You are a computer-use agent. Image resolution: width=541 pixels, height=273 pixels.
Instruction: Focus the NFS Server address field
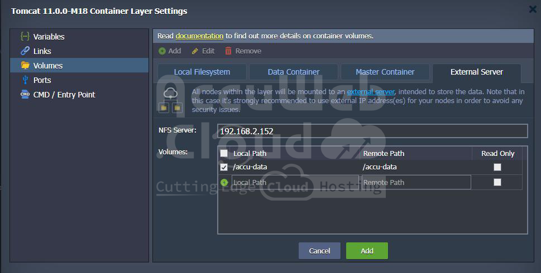(372, 131)
